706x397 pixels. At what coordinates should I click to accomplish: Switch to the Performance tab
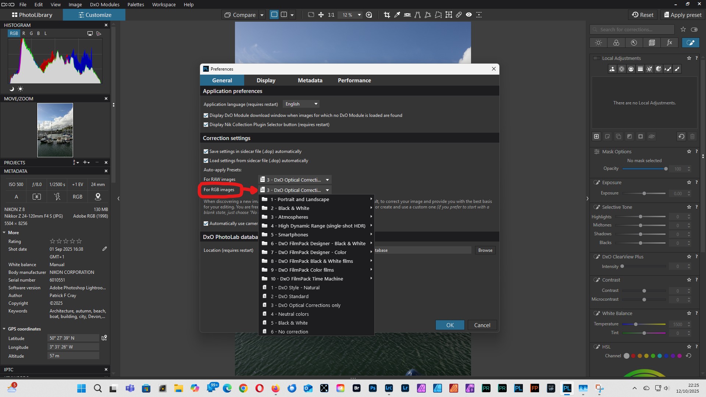pyautogui.click(x=354, y=81)
